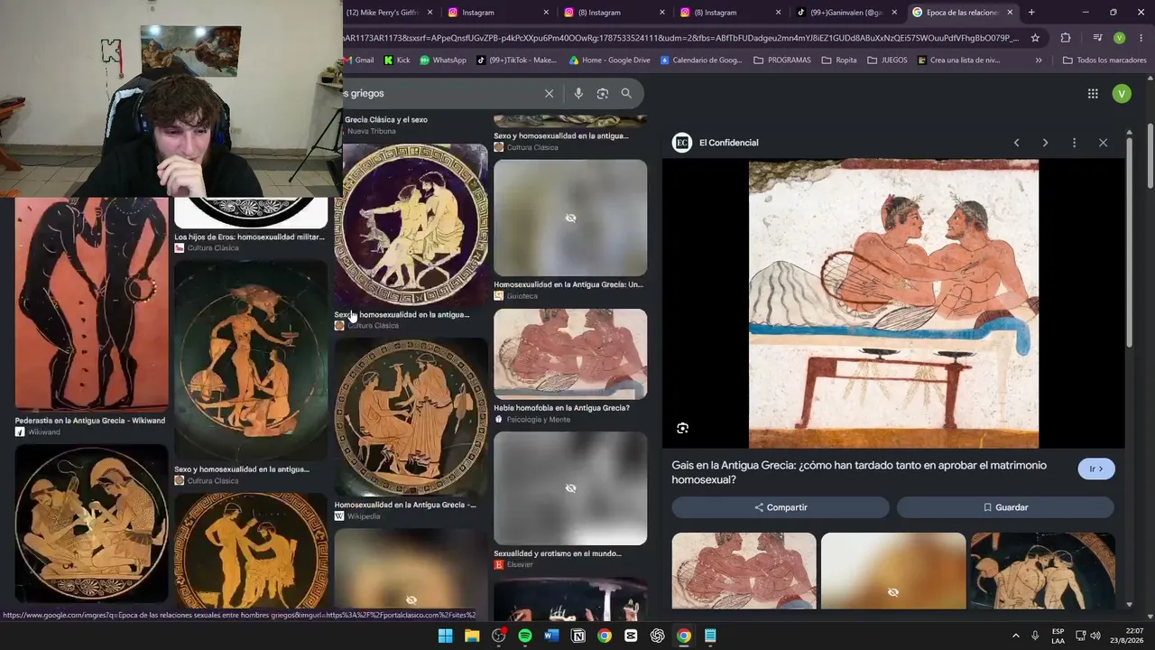This screenshot has height=650, width=1155.
Task: Open the large fresco image in the preview
Action: coord(893,304)
